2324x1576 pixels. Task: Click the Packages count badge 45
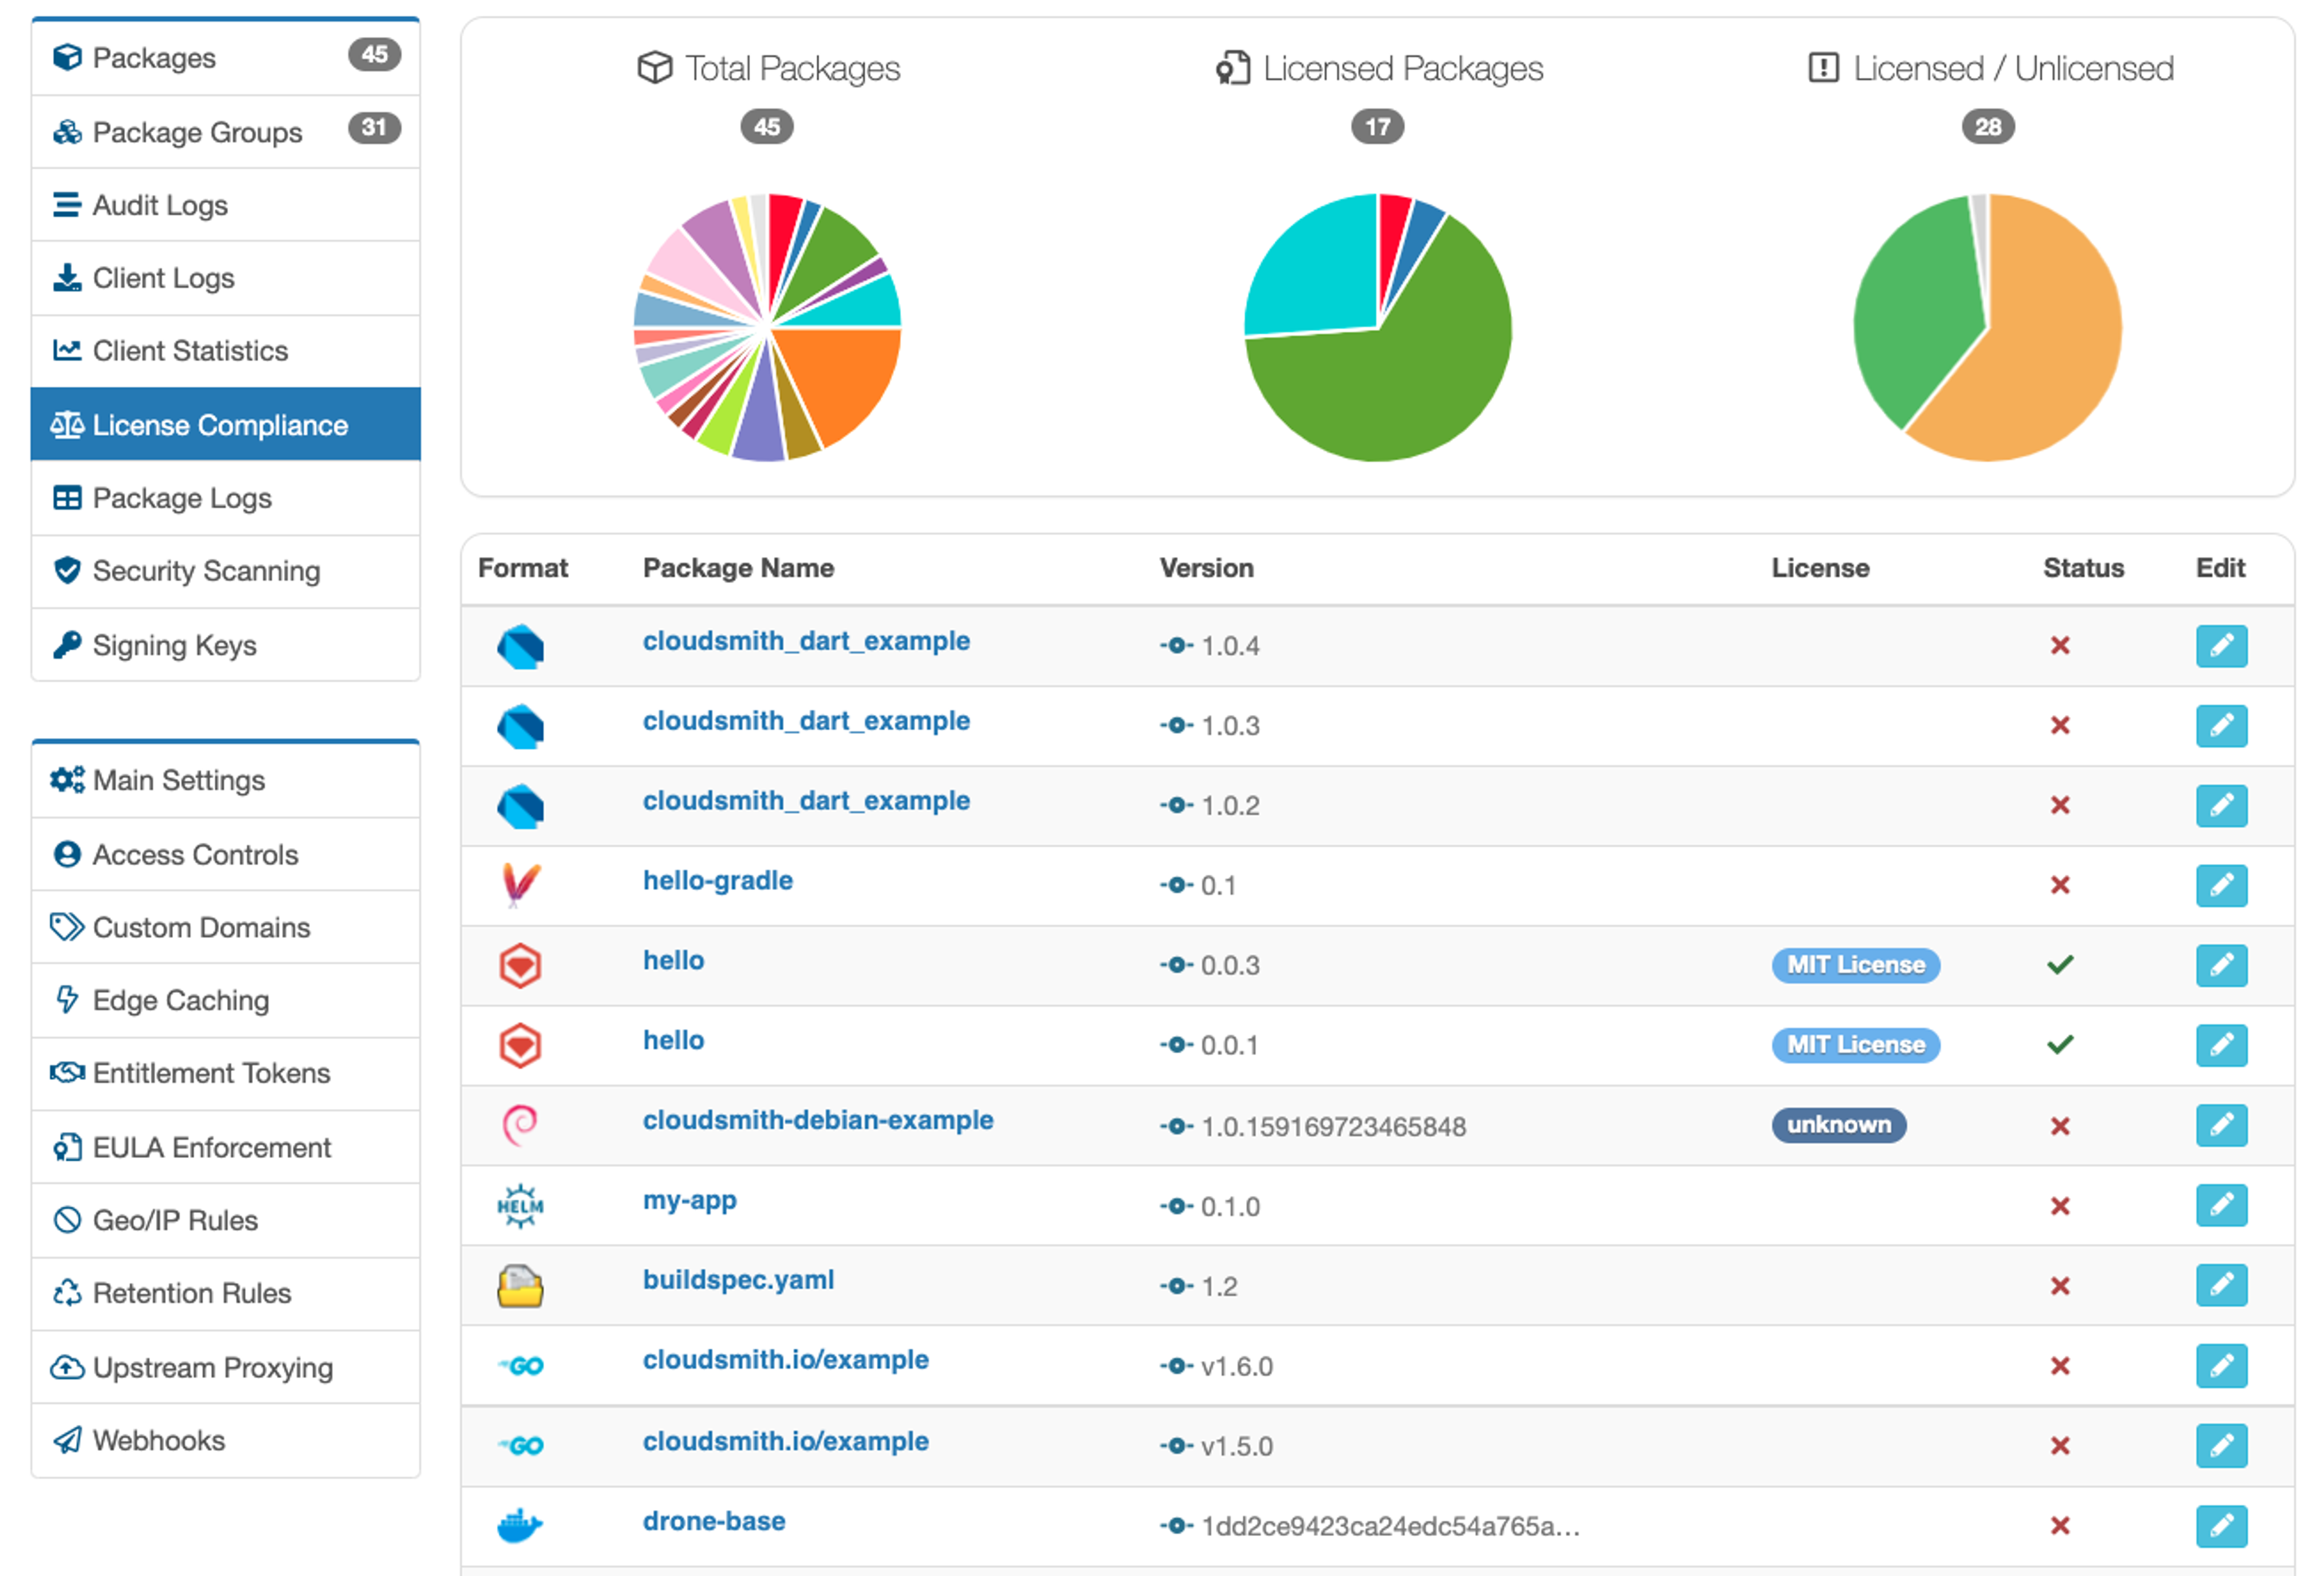pyautogui.click(x=374, y=54)
